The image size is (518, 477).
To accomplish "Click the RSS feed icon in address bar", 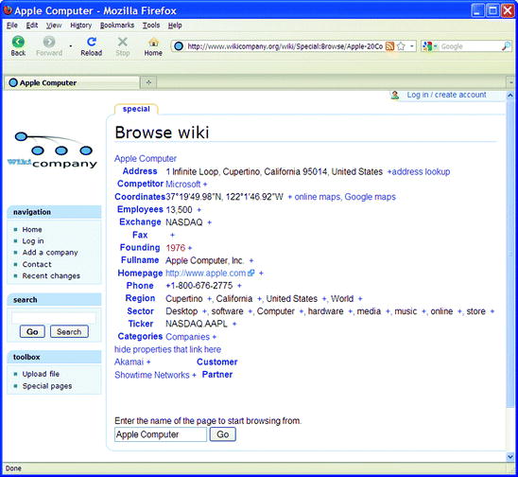I will coord(389,46).
